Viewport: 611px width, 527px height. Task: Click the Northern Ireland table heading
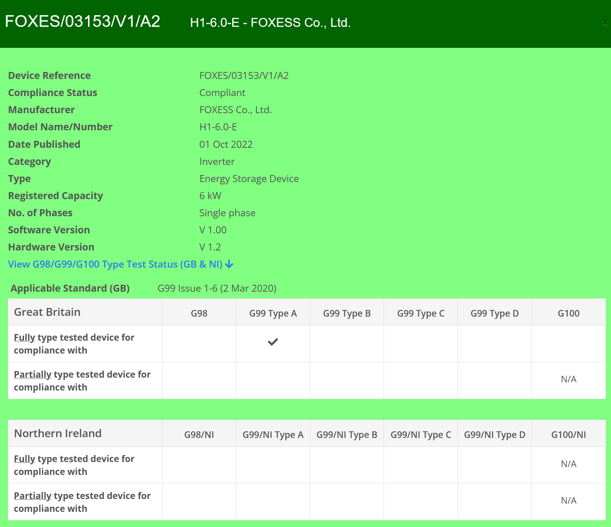coord(58,434)
